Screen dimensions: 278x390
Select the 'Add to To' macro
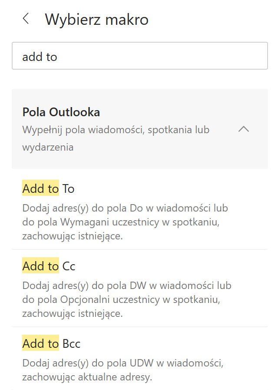pos(48,188)
